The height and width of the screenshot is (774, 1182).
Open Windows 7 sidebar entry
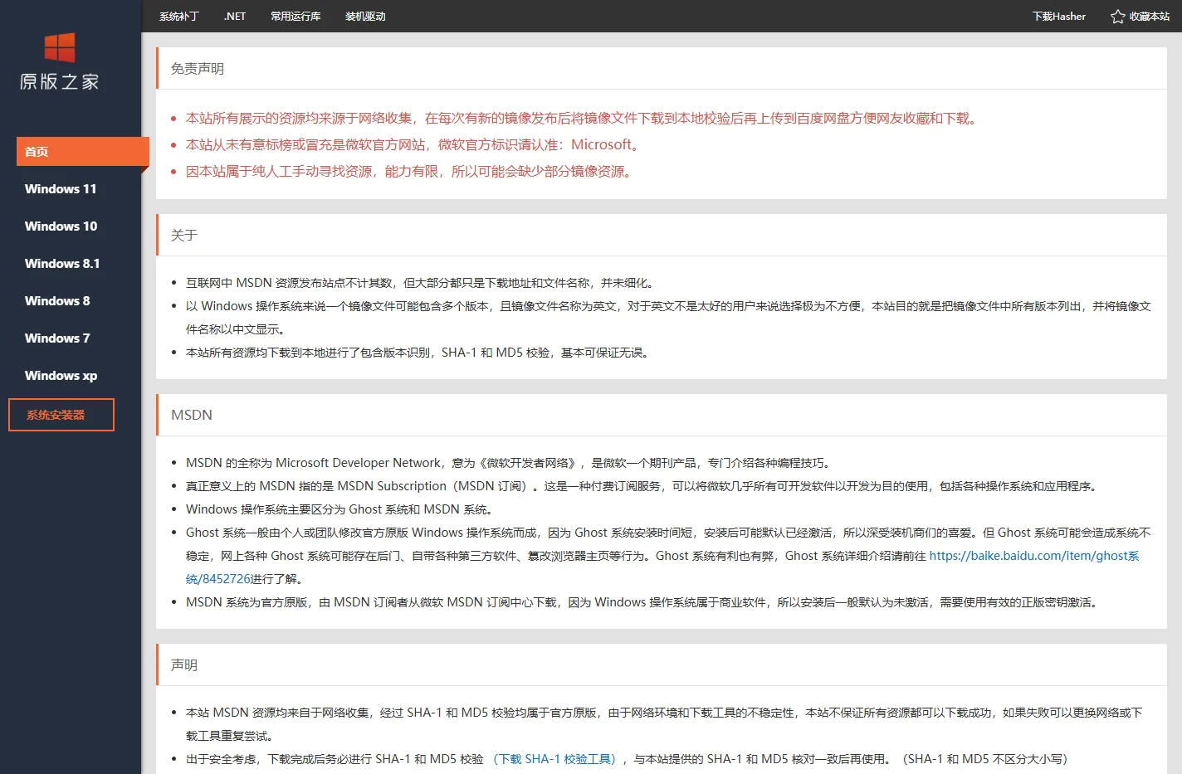pos(57,338)
